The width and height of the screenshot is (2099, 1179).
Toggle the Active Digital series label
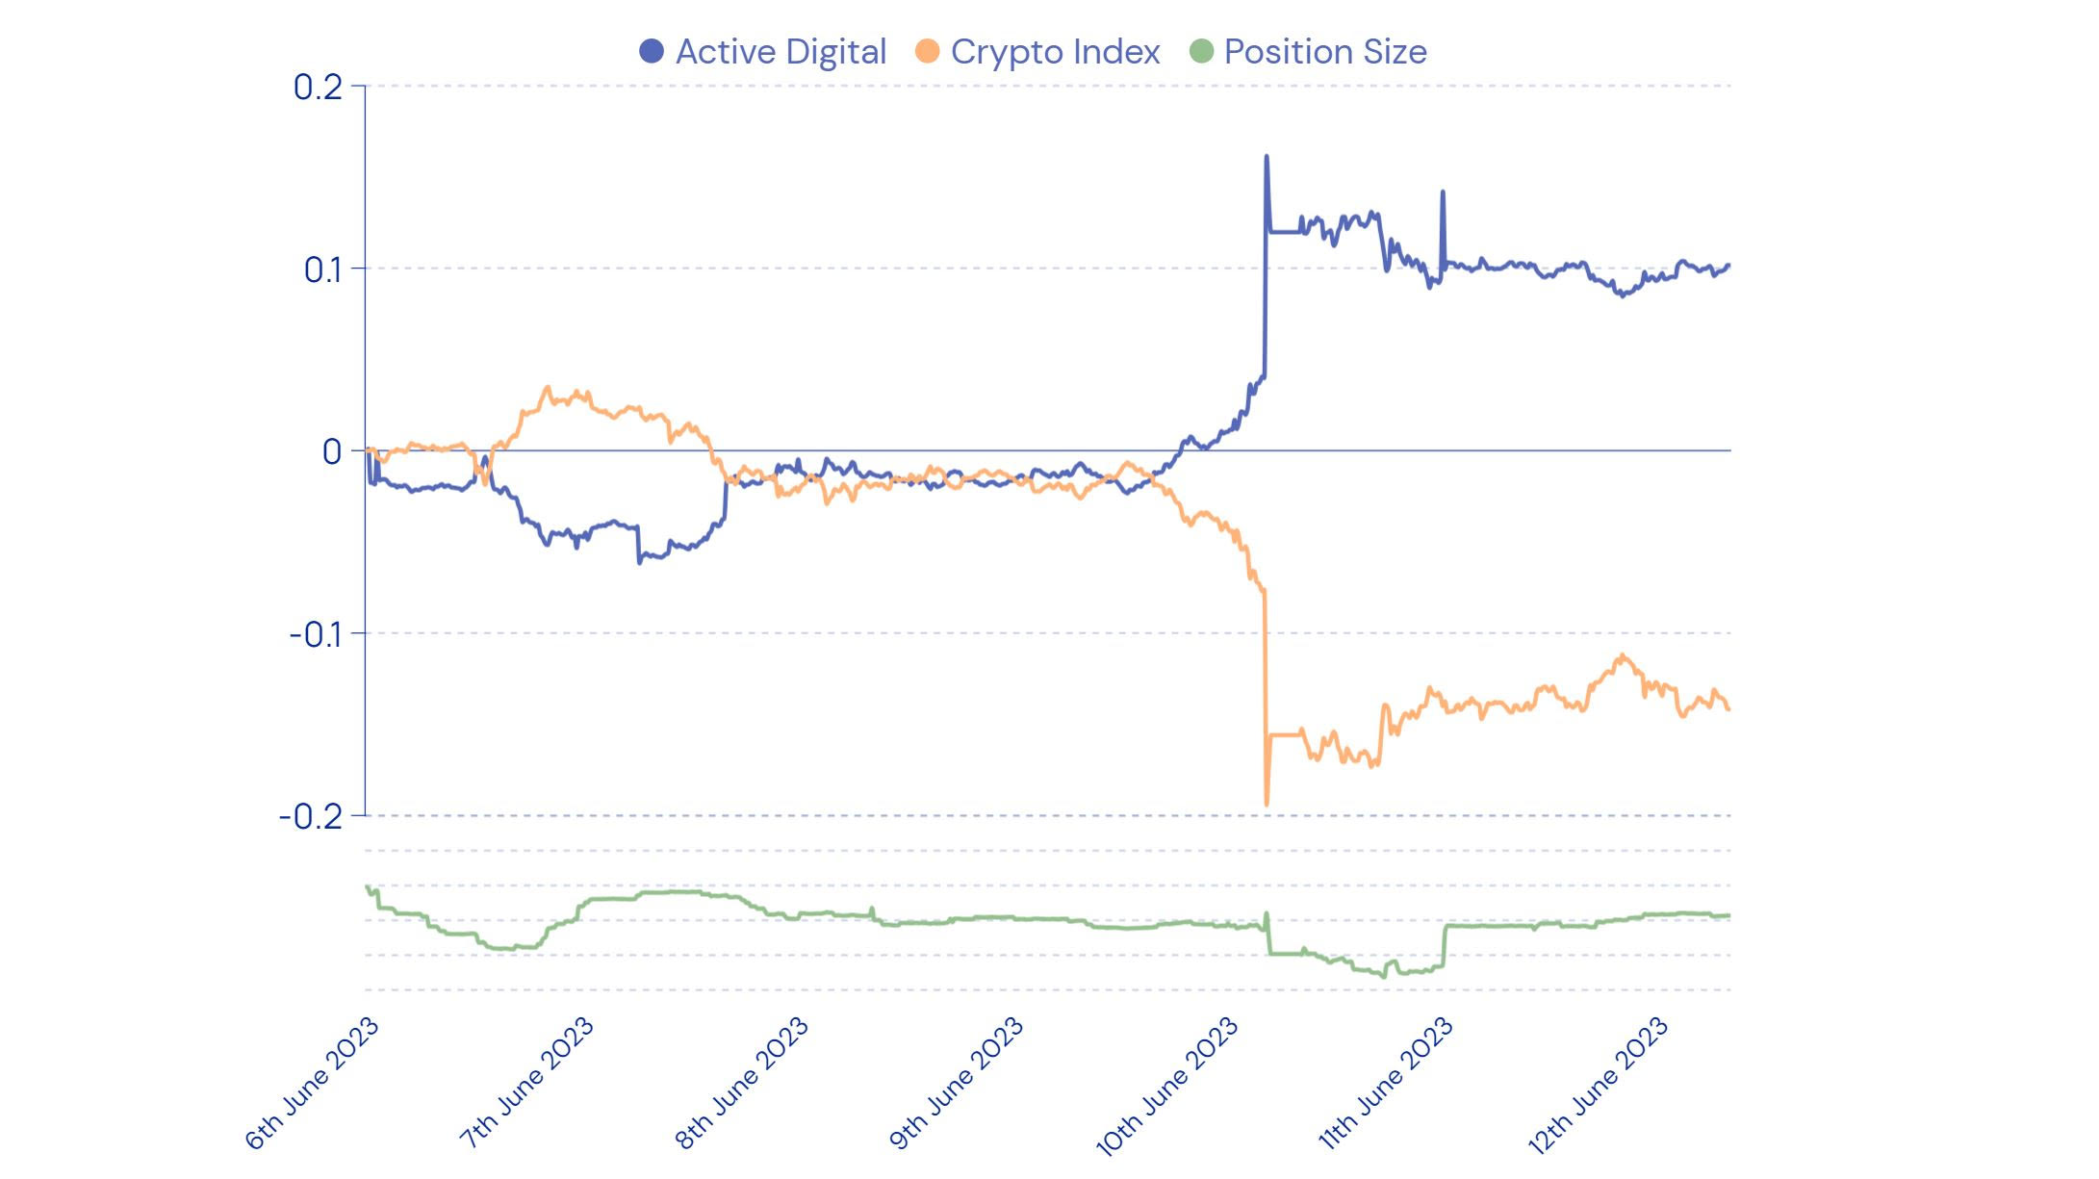pos(781,52)
